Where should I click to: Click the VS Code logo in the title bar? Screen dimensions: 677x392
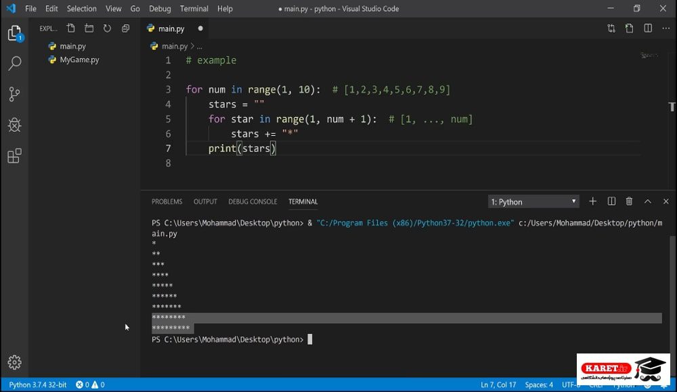pyautogui.click(x=11, y=9)
